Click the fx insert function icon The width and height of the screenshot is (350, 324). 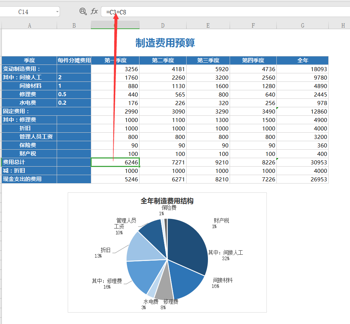tap(93, 11)
